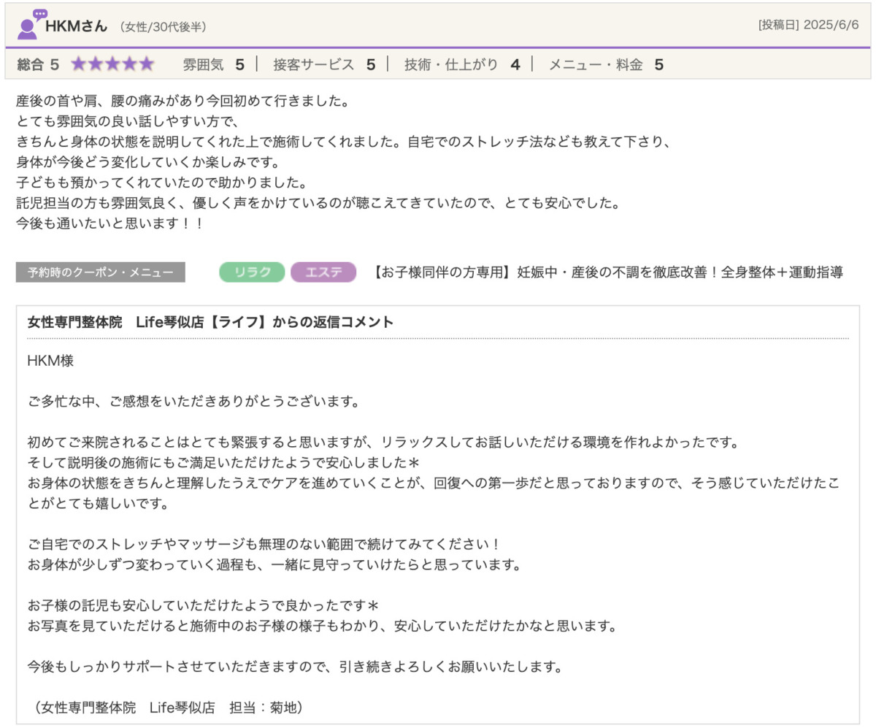This screenshot has width=876, height=728.
Task: Click the purple reviewer avatar icon
Action: coord(30,25)
